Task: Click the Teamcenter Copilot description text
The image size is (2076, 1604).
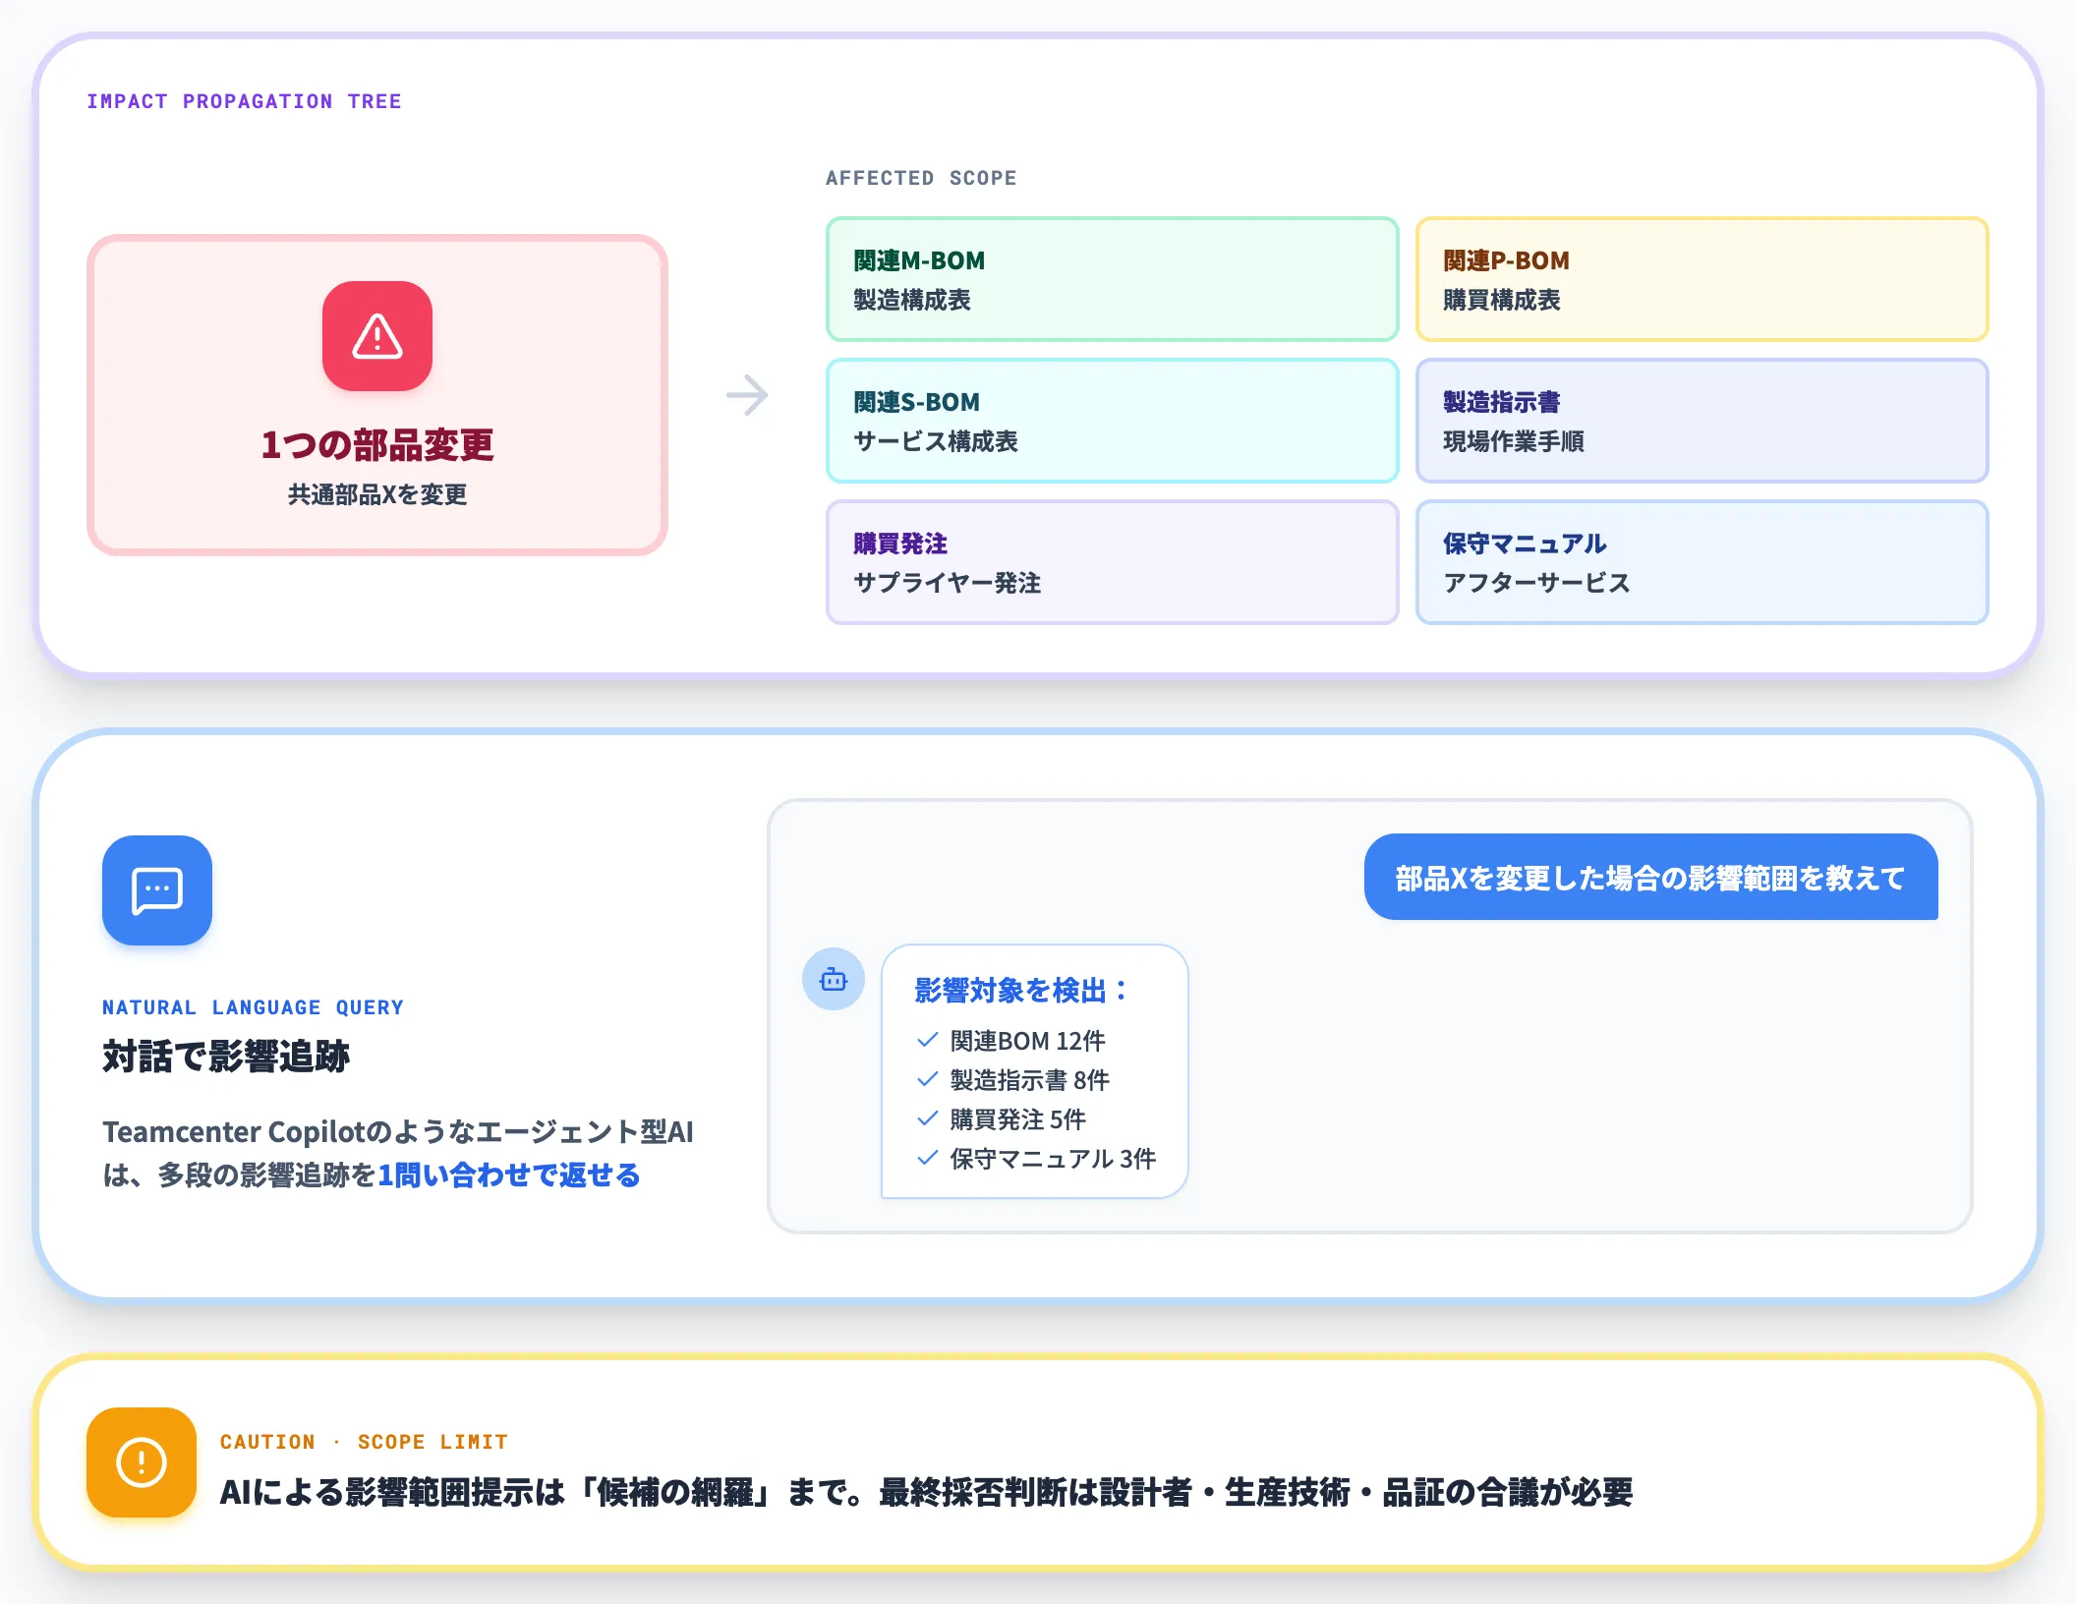Action: pyautogui.click(x=398, y=1153)
